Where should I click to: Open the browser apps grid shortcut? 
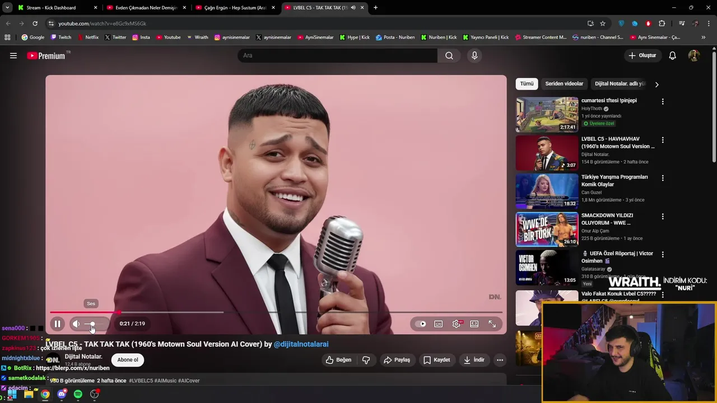7,38
